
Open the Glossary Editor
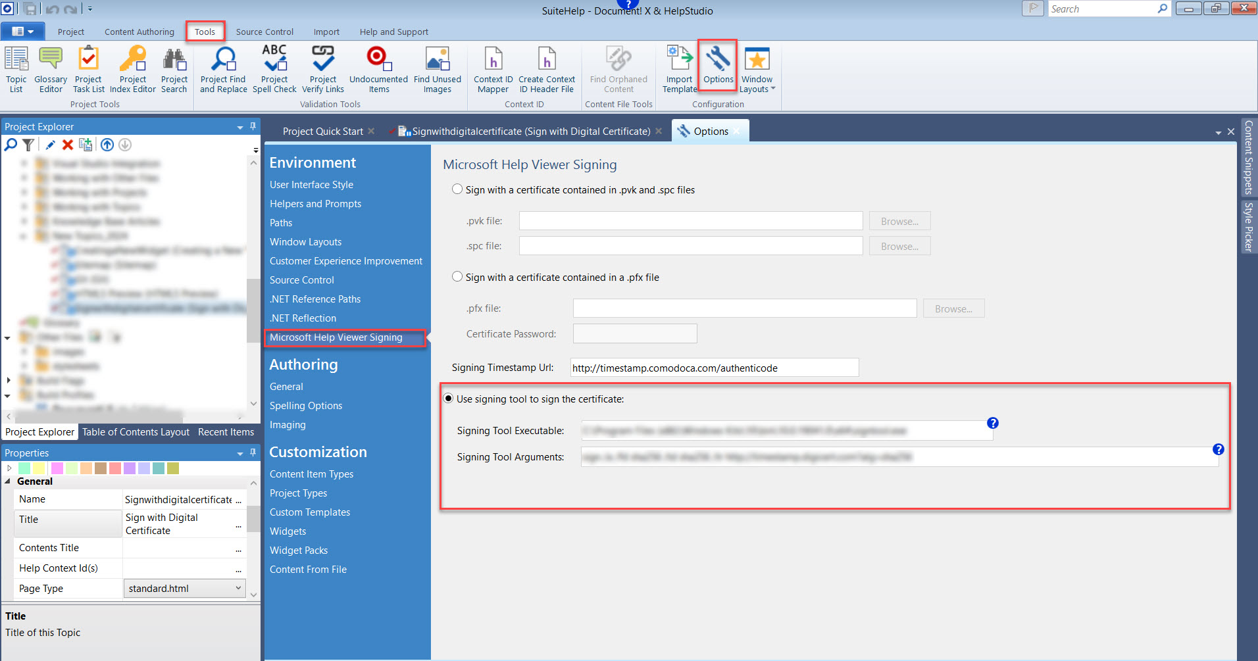click(x=50, y=68)
